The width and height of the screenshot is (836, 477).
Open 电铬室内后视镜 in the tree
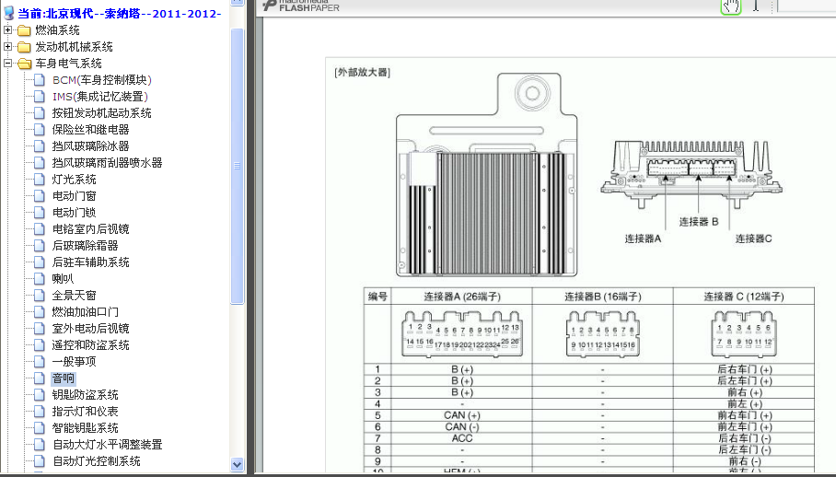90,228
